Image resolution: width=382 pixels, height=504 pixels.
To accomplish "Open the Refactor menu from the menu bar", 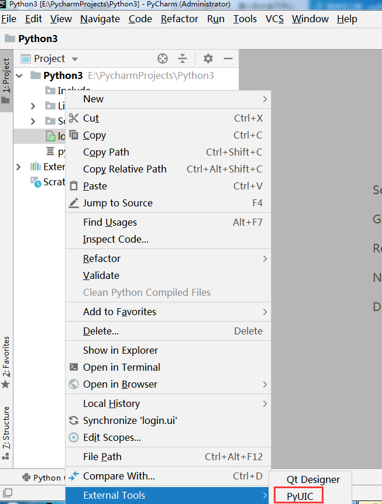I will pyautogui.click(x=179, y=19).
